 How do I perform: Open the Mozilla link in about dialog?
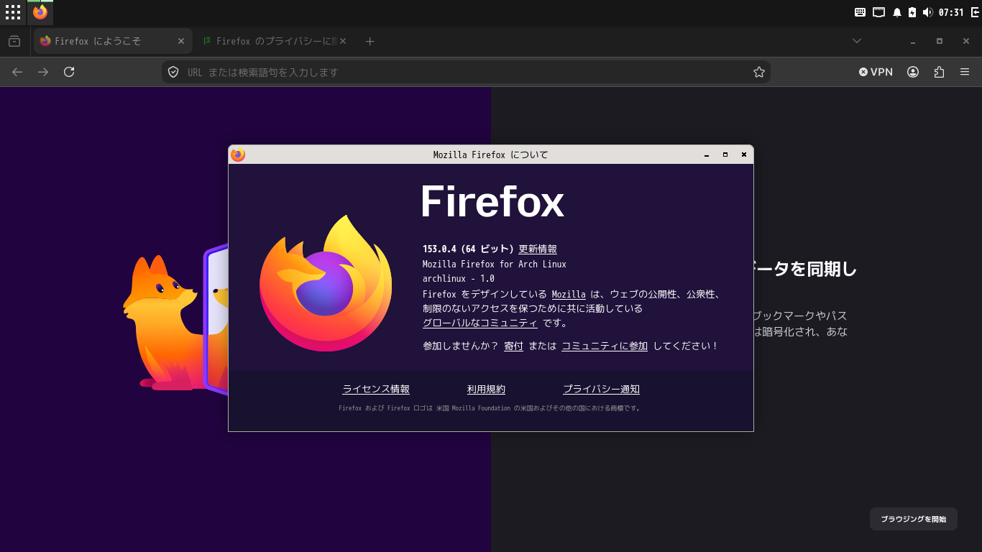pos(569,294)
